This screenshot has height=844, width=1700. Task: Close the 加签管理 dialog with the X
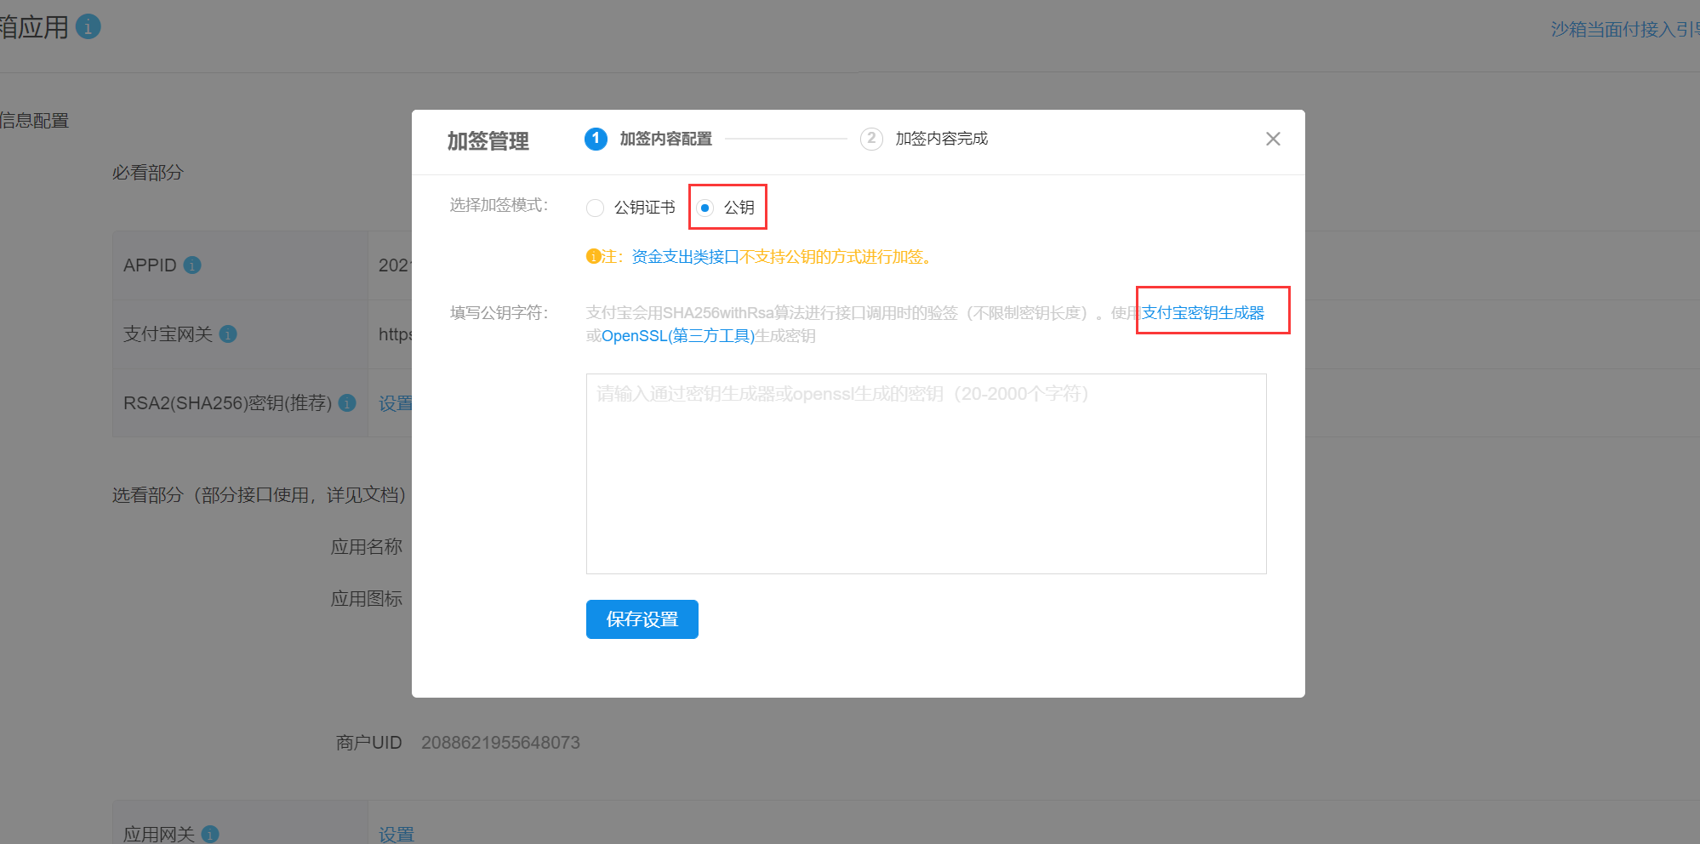pyautogui.click(x=1273, y=139)
